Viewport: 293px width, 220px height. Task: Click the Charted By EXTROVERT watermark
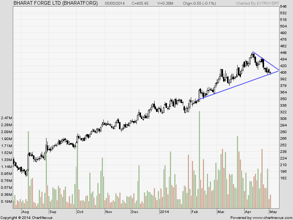pos(256,3)
